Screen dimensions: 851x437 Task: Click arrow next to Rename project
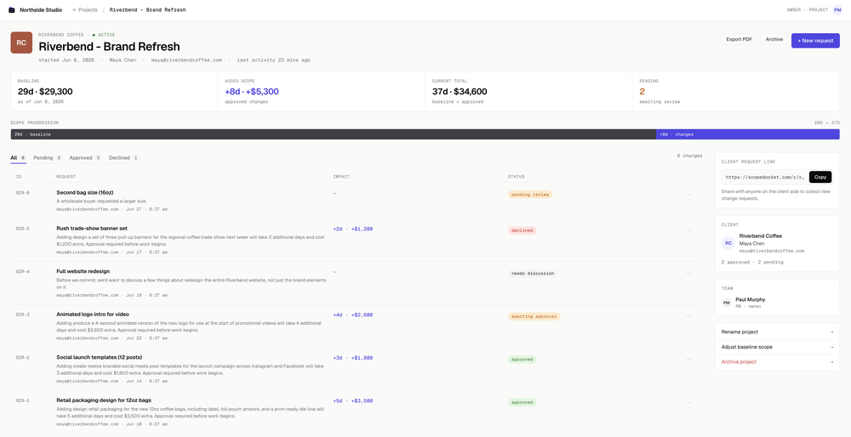[831, 332]
